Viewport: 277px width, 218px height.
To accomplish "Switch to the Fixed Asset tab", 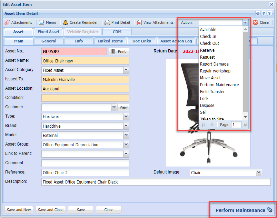I will tap(48, 32).
